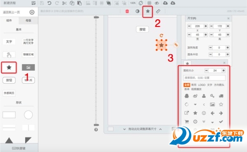Pick the checkmark icon in picker
This screenshot has height=152, width=247.
pos(221,122)
